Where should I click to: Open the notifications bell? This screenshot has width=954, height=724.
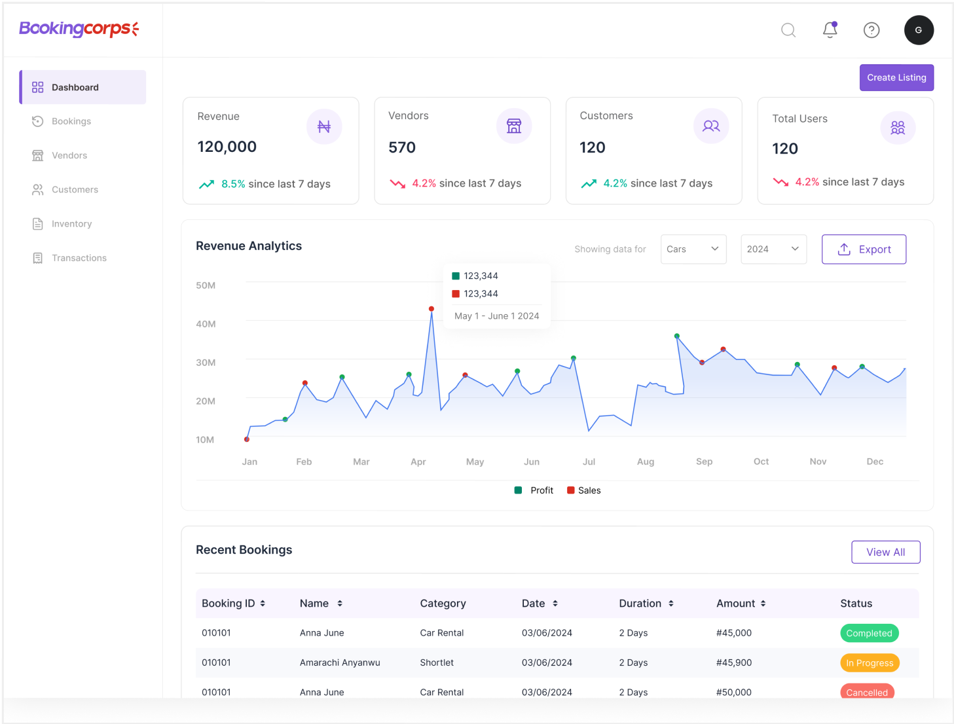[830, 29]
